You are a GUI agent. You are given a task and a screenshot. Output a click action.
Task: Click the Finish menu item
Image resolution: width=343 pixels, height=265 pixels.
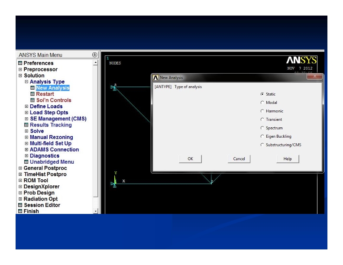pyautogui.click(x=31, y=211)
